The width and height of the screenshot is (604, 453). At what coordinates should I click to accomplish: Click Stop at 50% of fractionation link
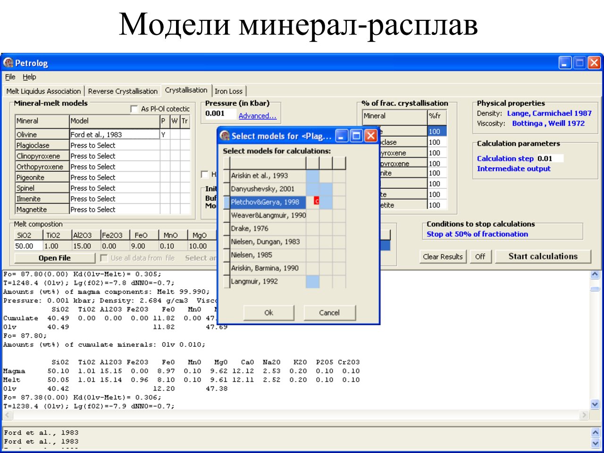[x=477, y=234]
